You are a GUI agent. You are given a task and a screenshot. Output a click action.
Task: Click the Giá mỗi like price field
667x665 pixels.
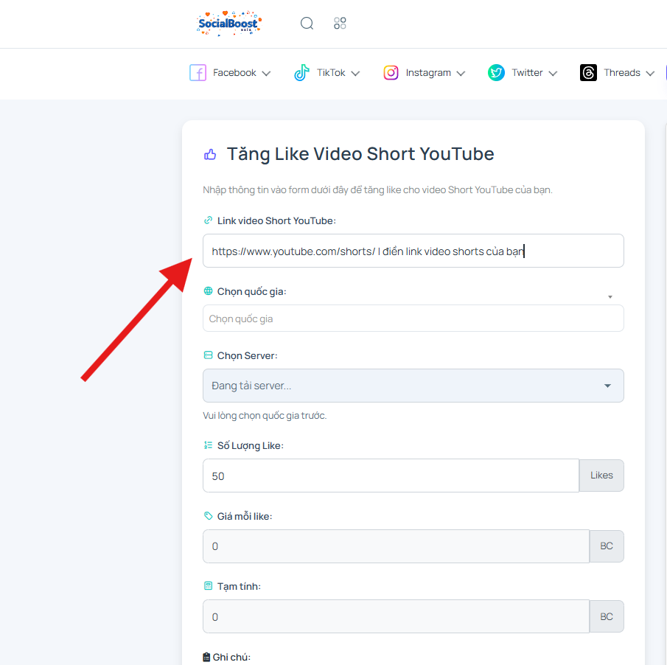click(x=396, y=546)
